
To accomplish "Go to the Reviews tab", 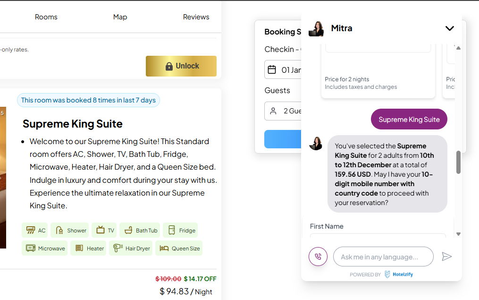I will click(196, 17).
